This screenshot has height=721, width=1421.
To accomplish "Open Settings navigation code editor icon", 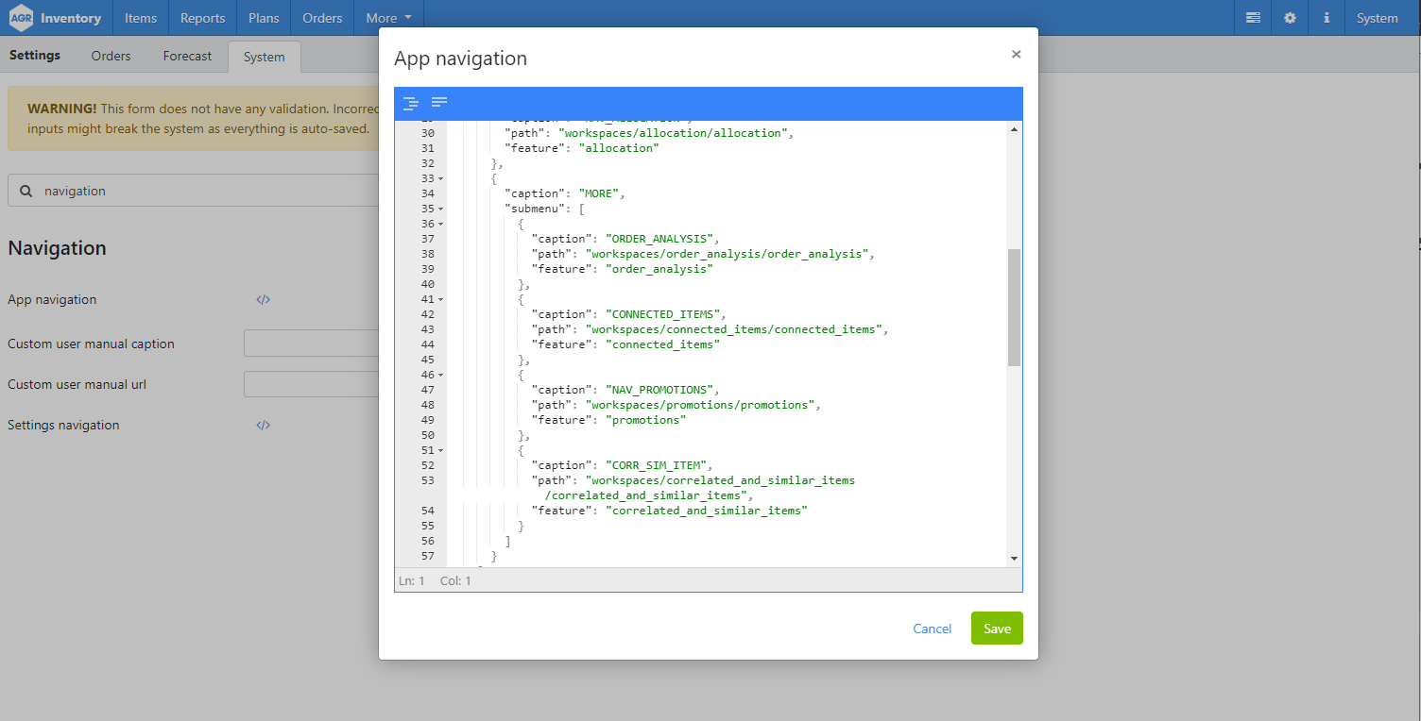I will (x=264, y=425).
